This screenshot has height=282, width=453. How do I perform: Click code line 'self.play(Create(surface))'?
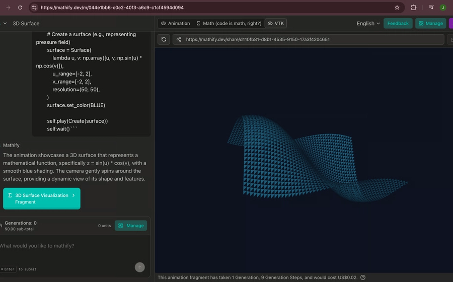78,121
